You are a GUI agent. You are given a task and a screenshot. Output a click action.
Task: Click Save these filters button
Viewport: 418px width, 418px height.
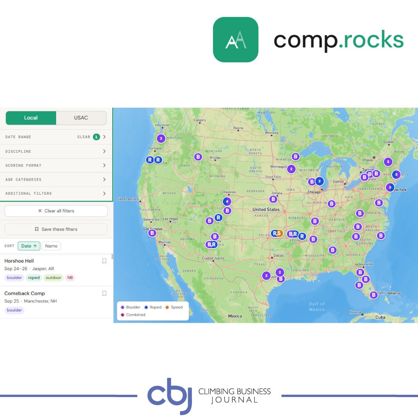56,229
